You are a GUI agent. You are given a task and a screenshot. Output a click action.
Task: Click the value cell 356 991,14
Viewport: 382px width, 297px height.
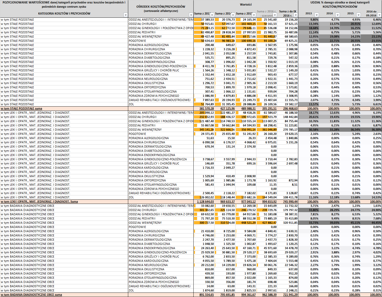(246, 130)
